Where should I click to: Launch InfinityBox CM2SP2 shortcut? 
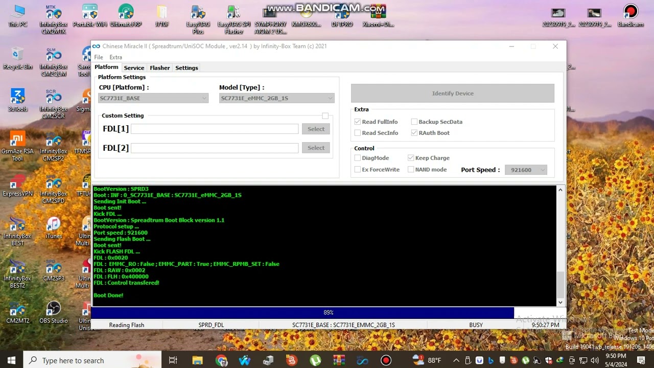53,147
